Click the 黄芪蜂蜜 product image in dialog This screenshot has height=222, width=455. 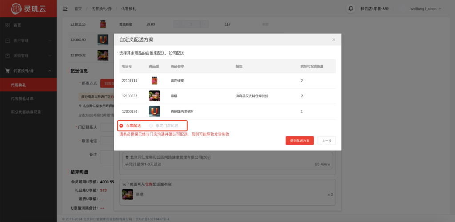click(x=154, y=81)
